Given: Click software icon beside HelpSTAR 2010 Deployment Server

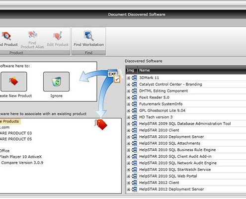Looking at the screenshot, I should [x=134, y=137].
